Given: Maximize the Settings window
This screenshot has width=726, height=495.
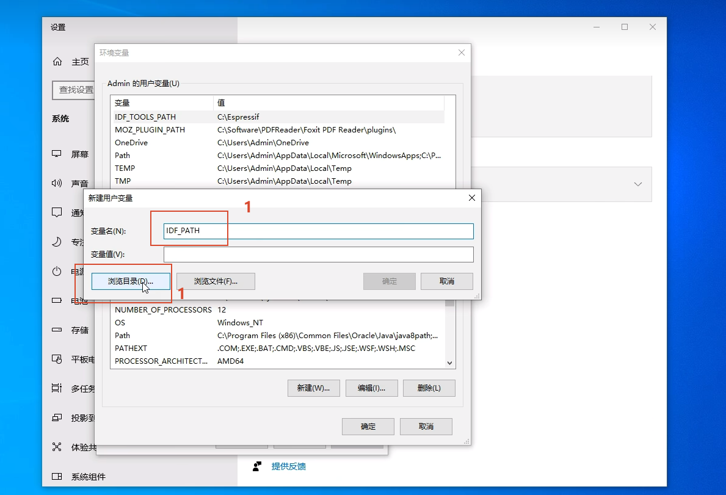Looking at the screenshot, I should [625, 27].
